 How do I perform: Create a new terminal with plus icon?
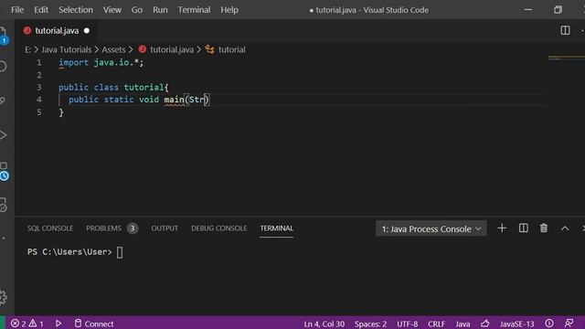502,228
